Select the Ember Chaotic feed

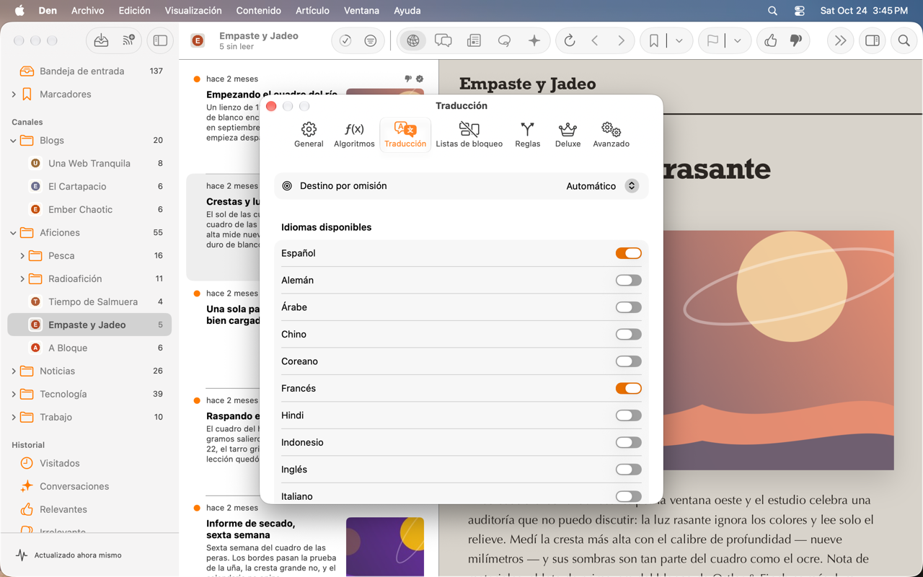pyautogui.click(x=89, y=210)
